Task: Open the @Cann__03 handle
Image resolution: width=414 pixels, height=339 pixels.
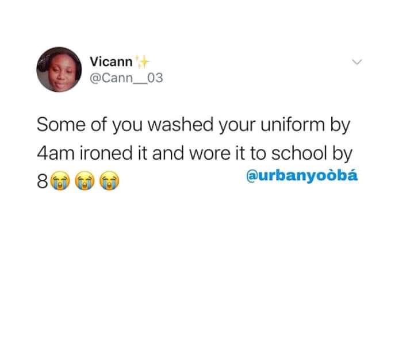Action: (126, 78)
